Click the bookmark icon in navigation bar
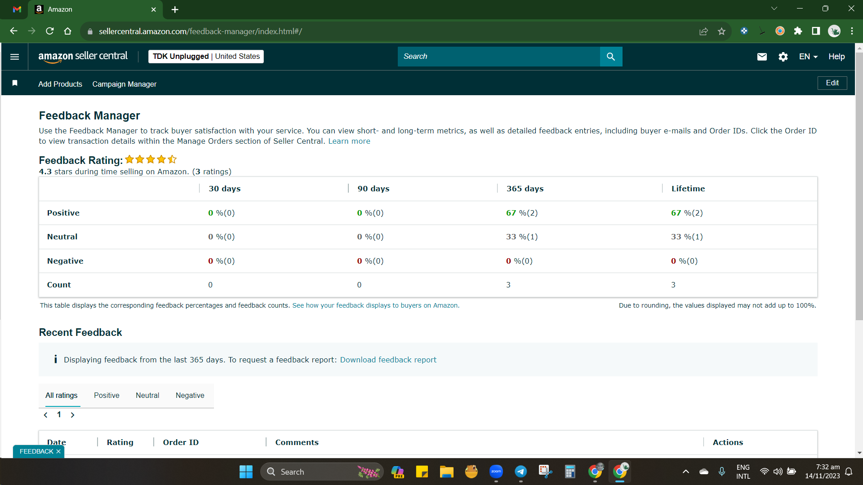Image resolution: width=863 pixels, height=485 pixels. tap(15, 83)
